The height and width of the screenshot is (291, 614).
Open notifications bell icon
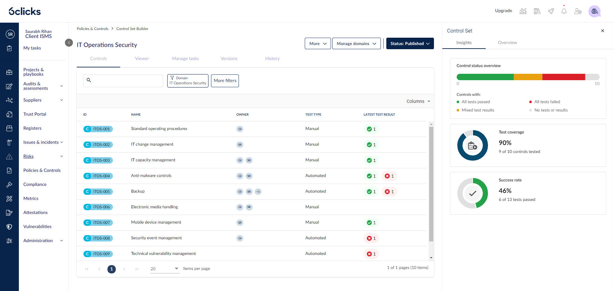pyautogui.click(x=564, y=11)
